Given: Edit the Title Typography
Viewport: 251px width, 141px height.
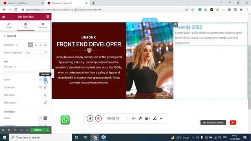Looking at the screenshot, I should [x=45, y=87].
